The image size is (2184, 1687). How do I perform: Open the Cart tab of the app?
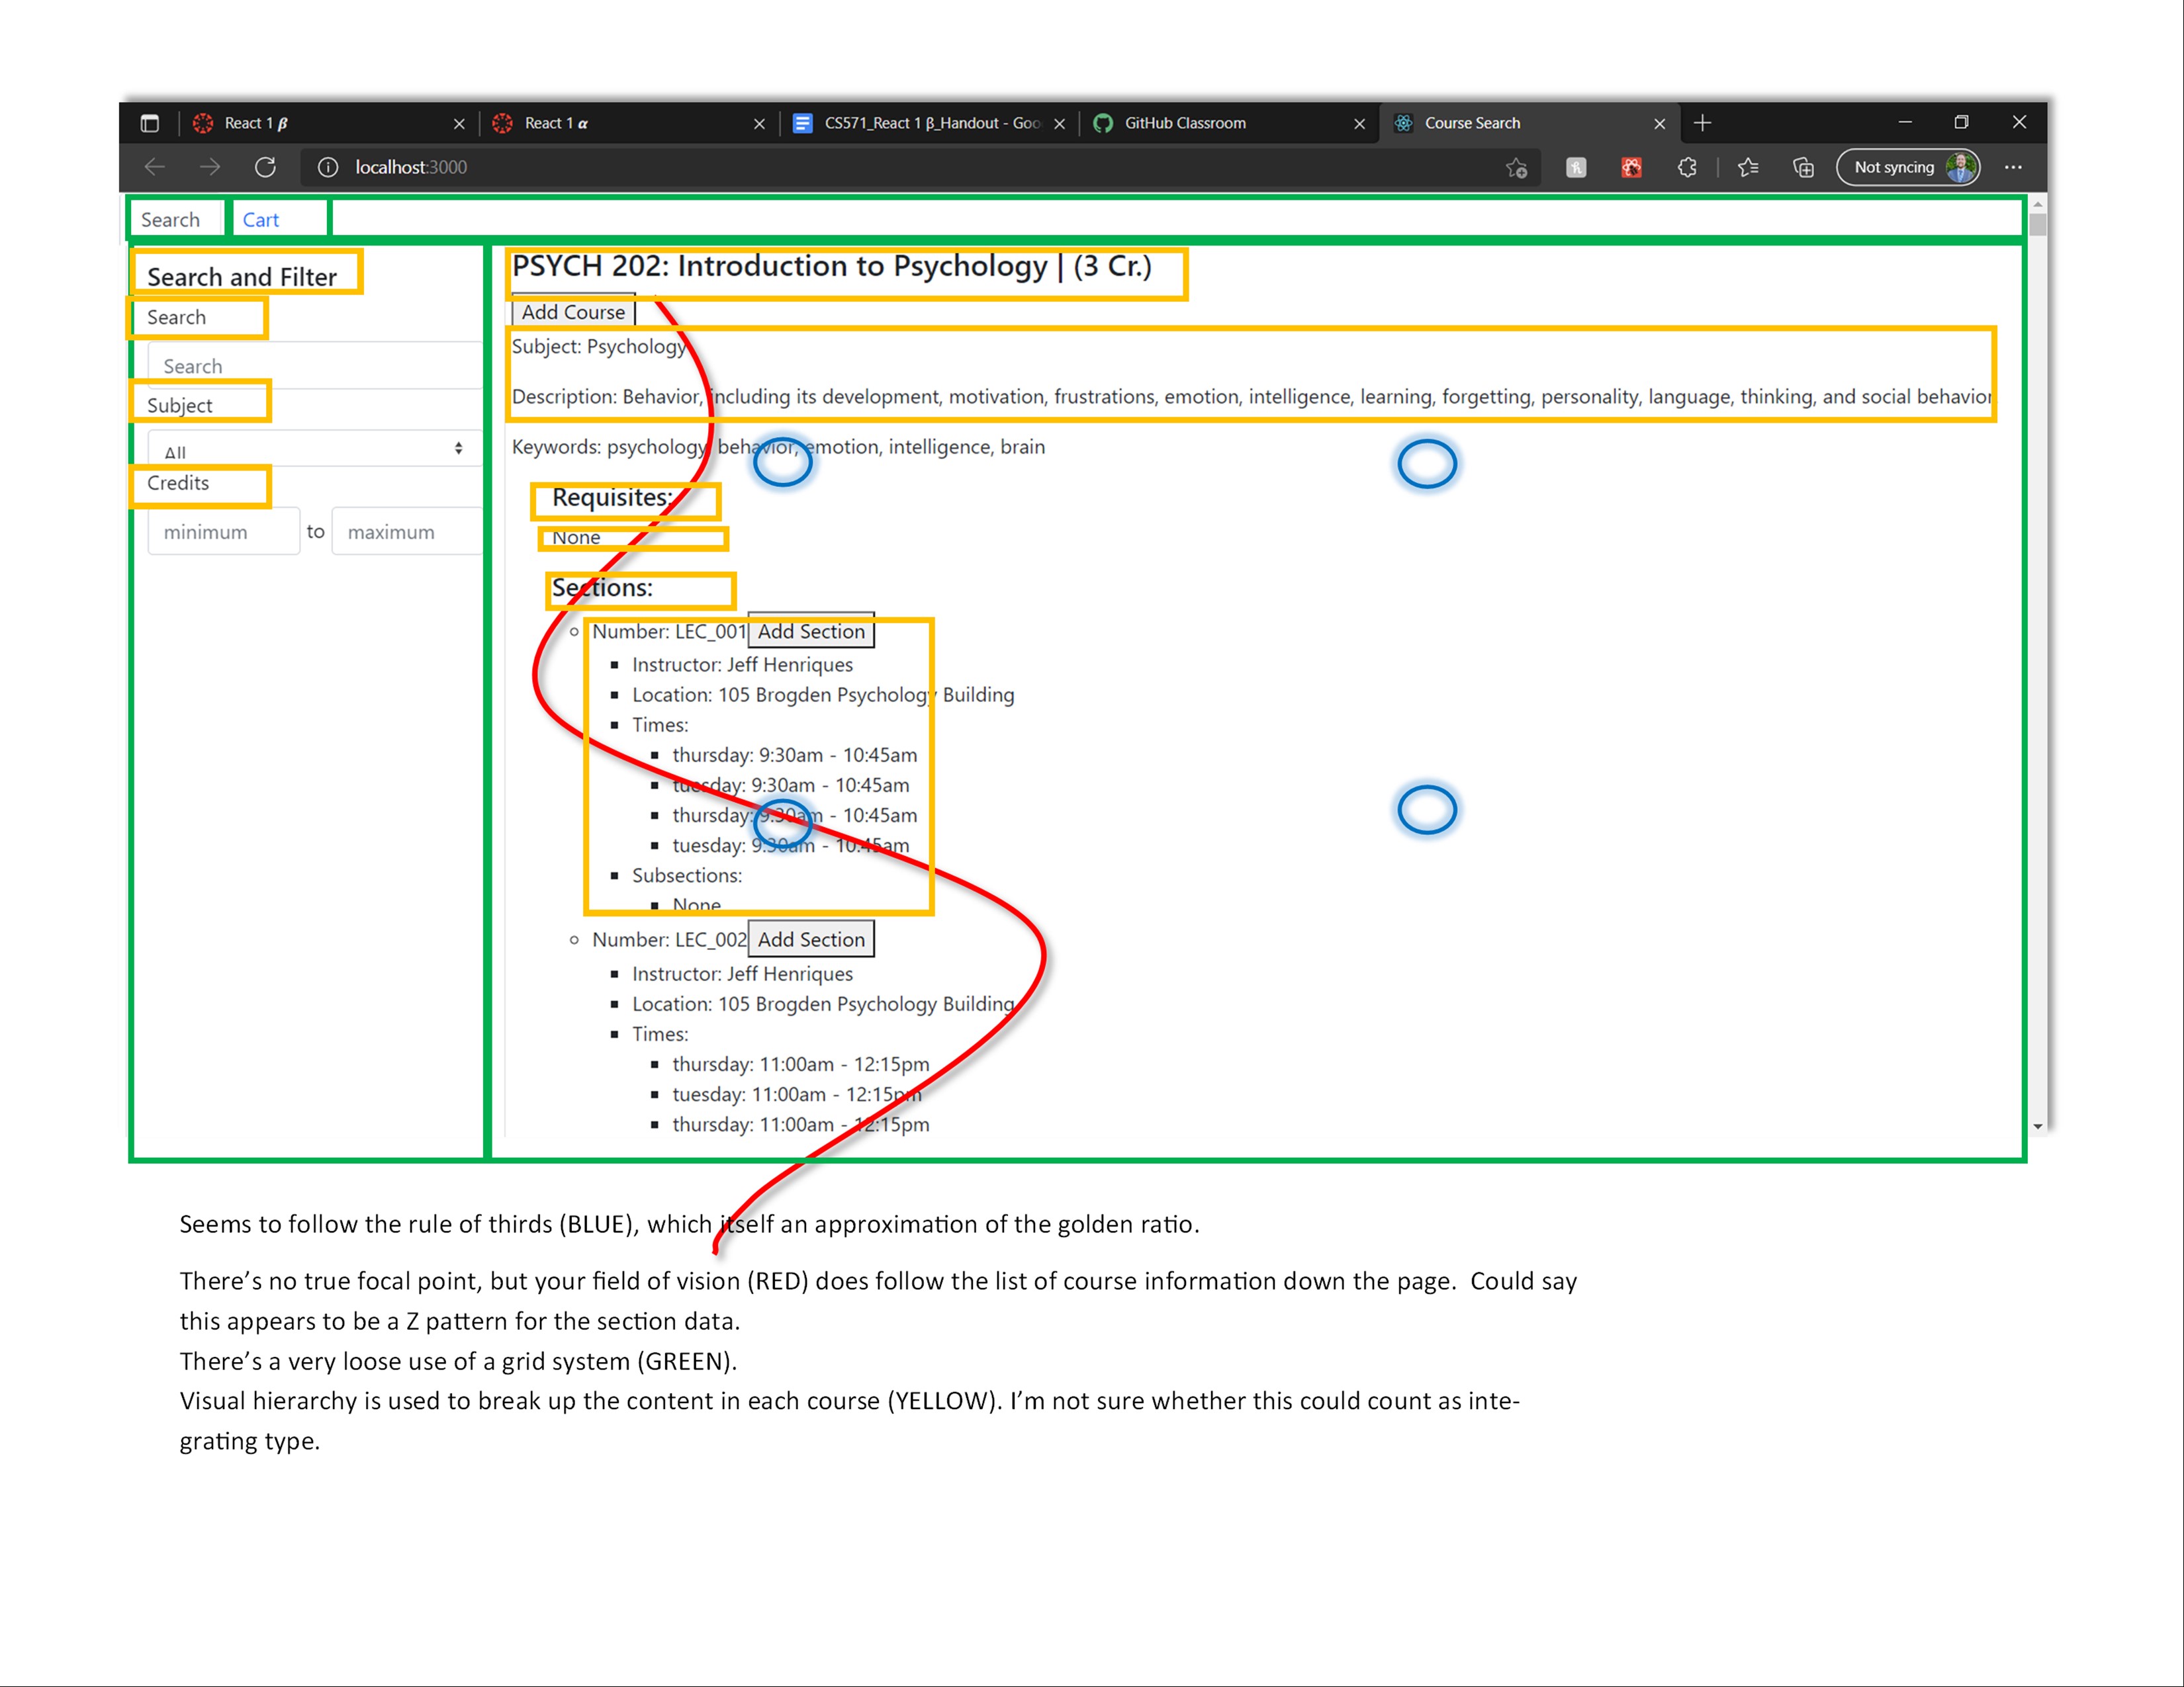261,220
